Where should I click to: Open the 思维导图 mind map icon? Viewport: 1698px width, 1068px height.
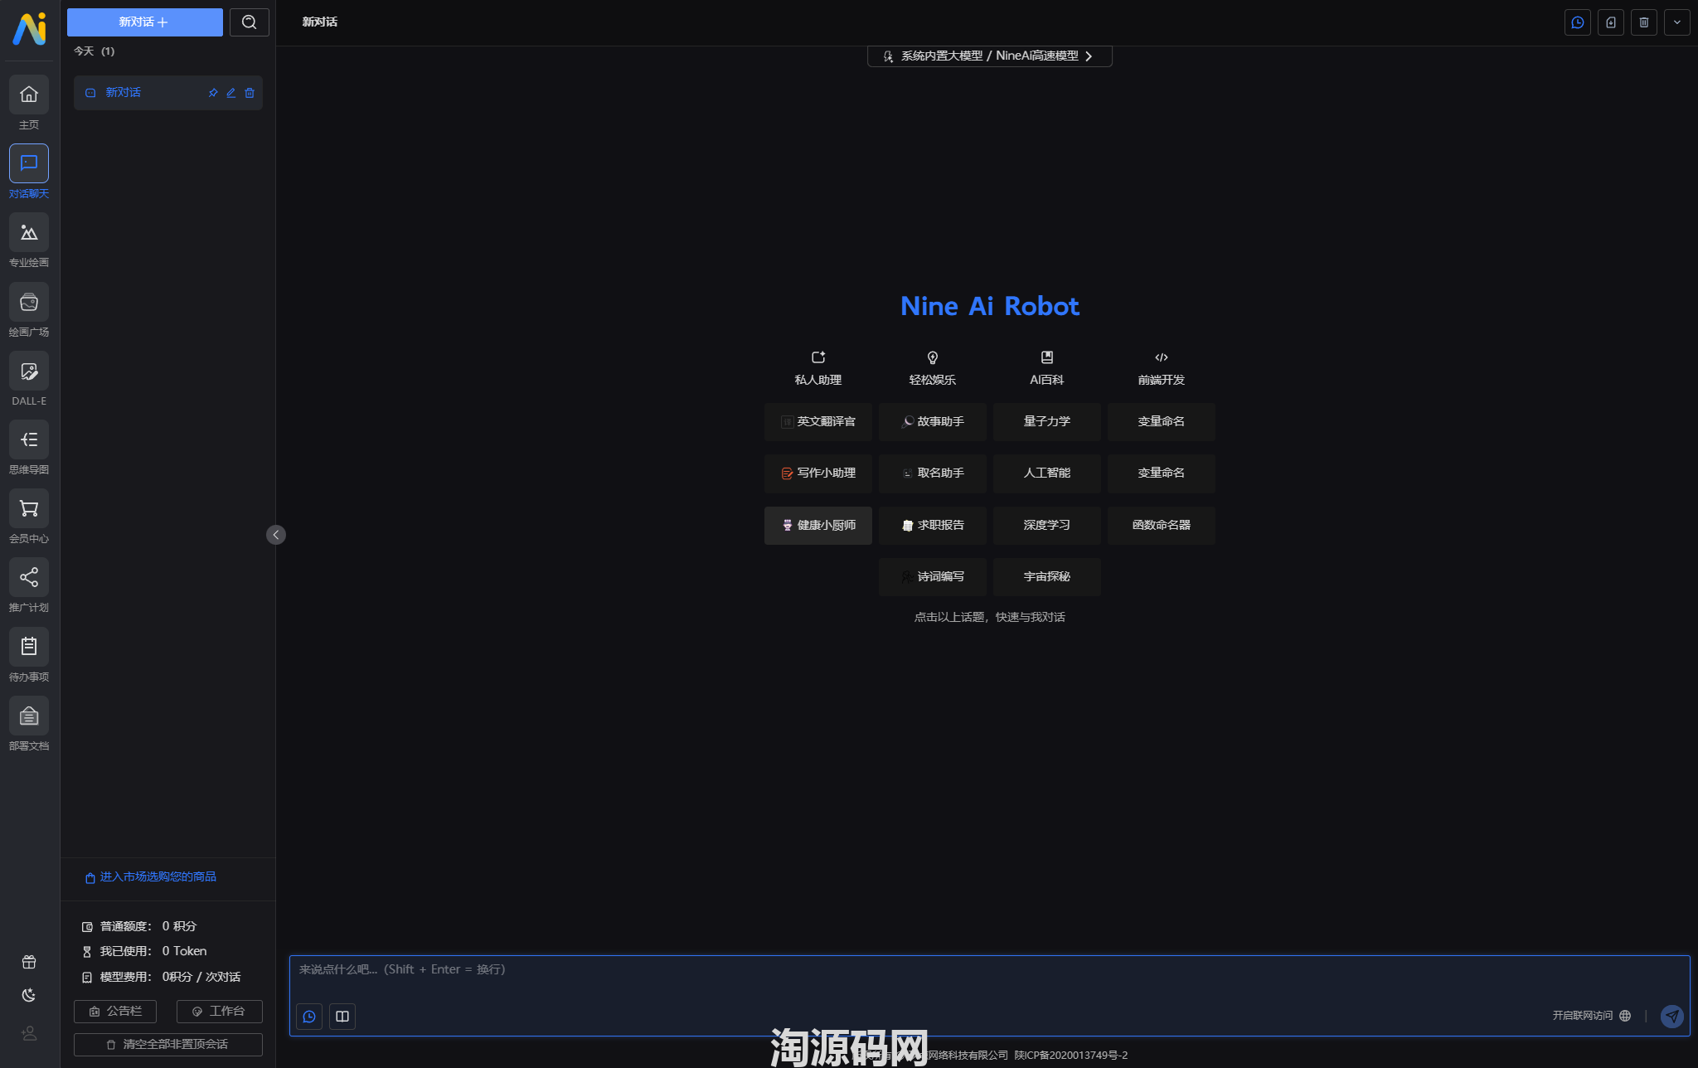click(x=29, y=439)
